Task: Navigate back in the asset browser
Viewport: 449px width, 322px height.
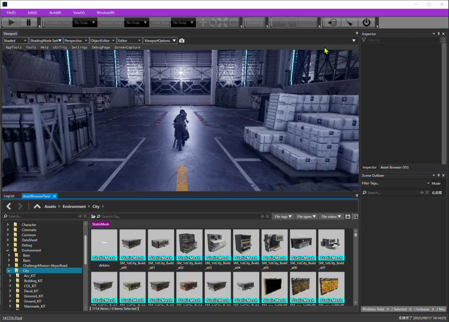Action: pyautogui.click(x=9, y=206)
